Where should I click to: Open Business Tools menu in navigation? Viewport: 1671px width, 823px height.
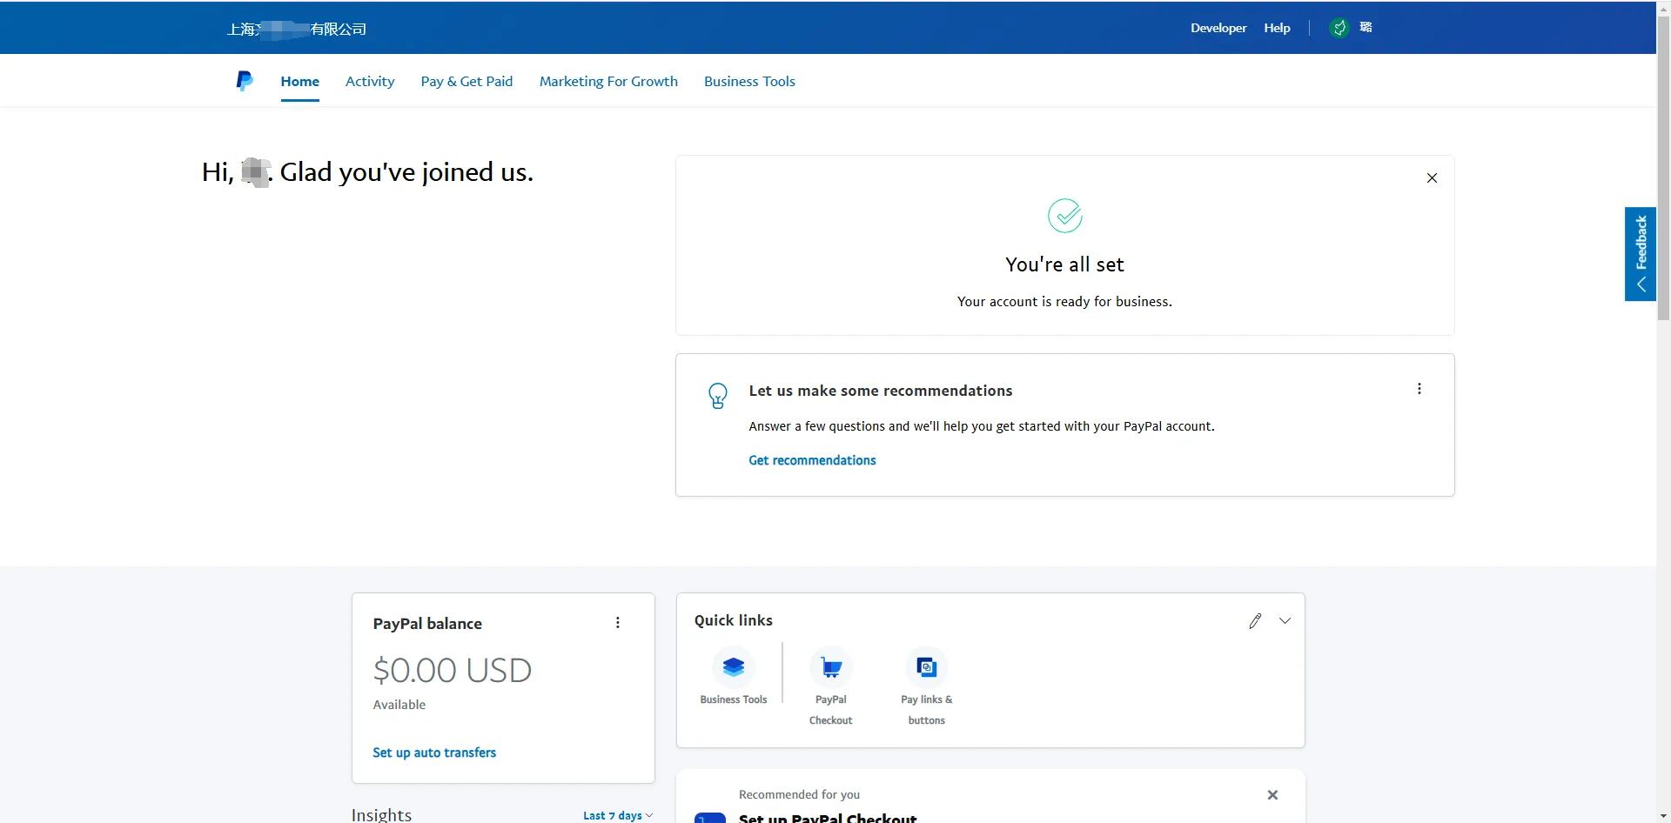749,81
